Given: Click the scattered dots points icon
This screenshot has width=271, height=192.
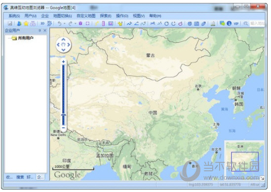Looking at the screenshot, I should pos(159,23).
